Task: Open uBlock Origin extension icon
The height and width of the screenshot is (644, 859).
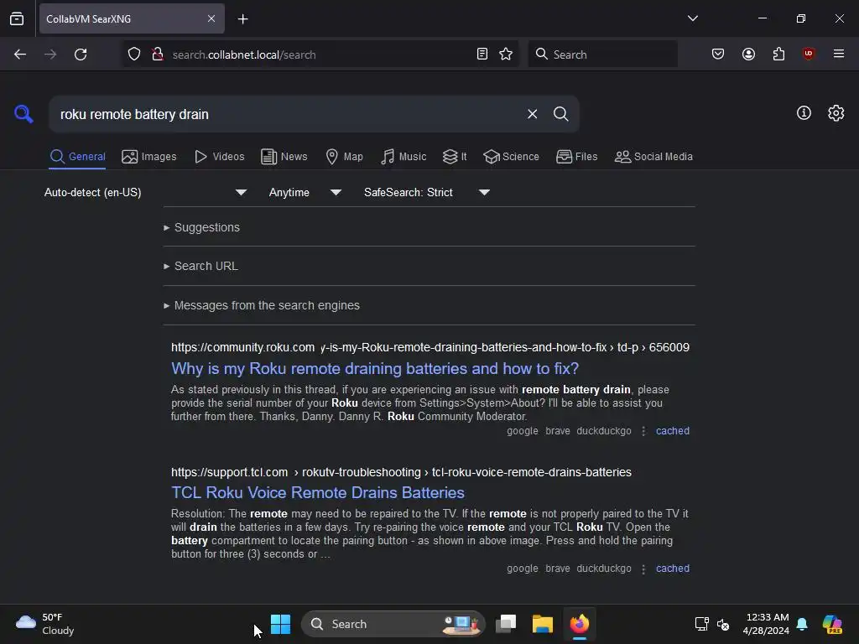Action: click(809, 55)
